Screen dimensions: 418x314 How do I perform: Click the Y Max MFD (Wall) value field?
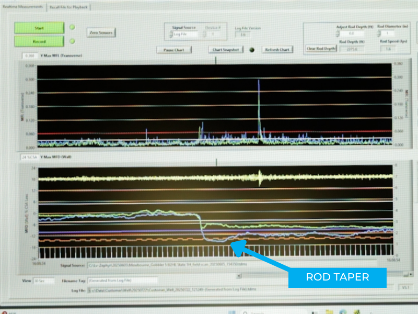click(x=30, y=157)
